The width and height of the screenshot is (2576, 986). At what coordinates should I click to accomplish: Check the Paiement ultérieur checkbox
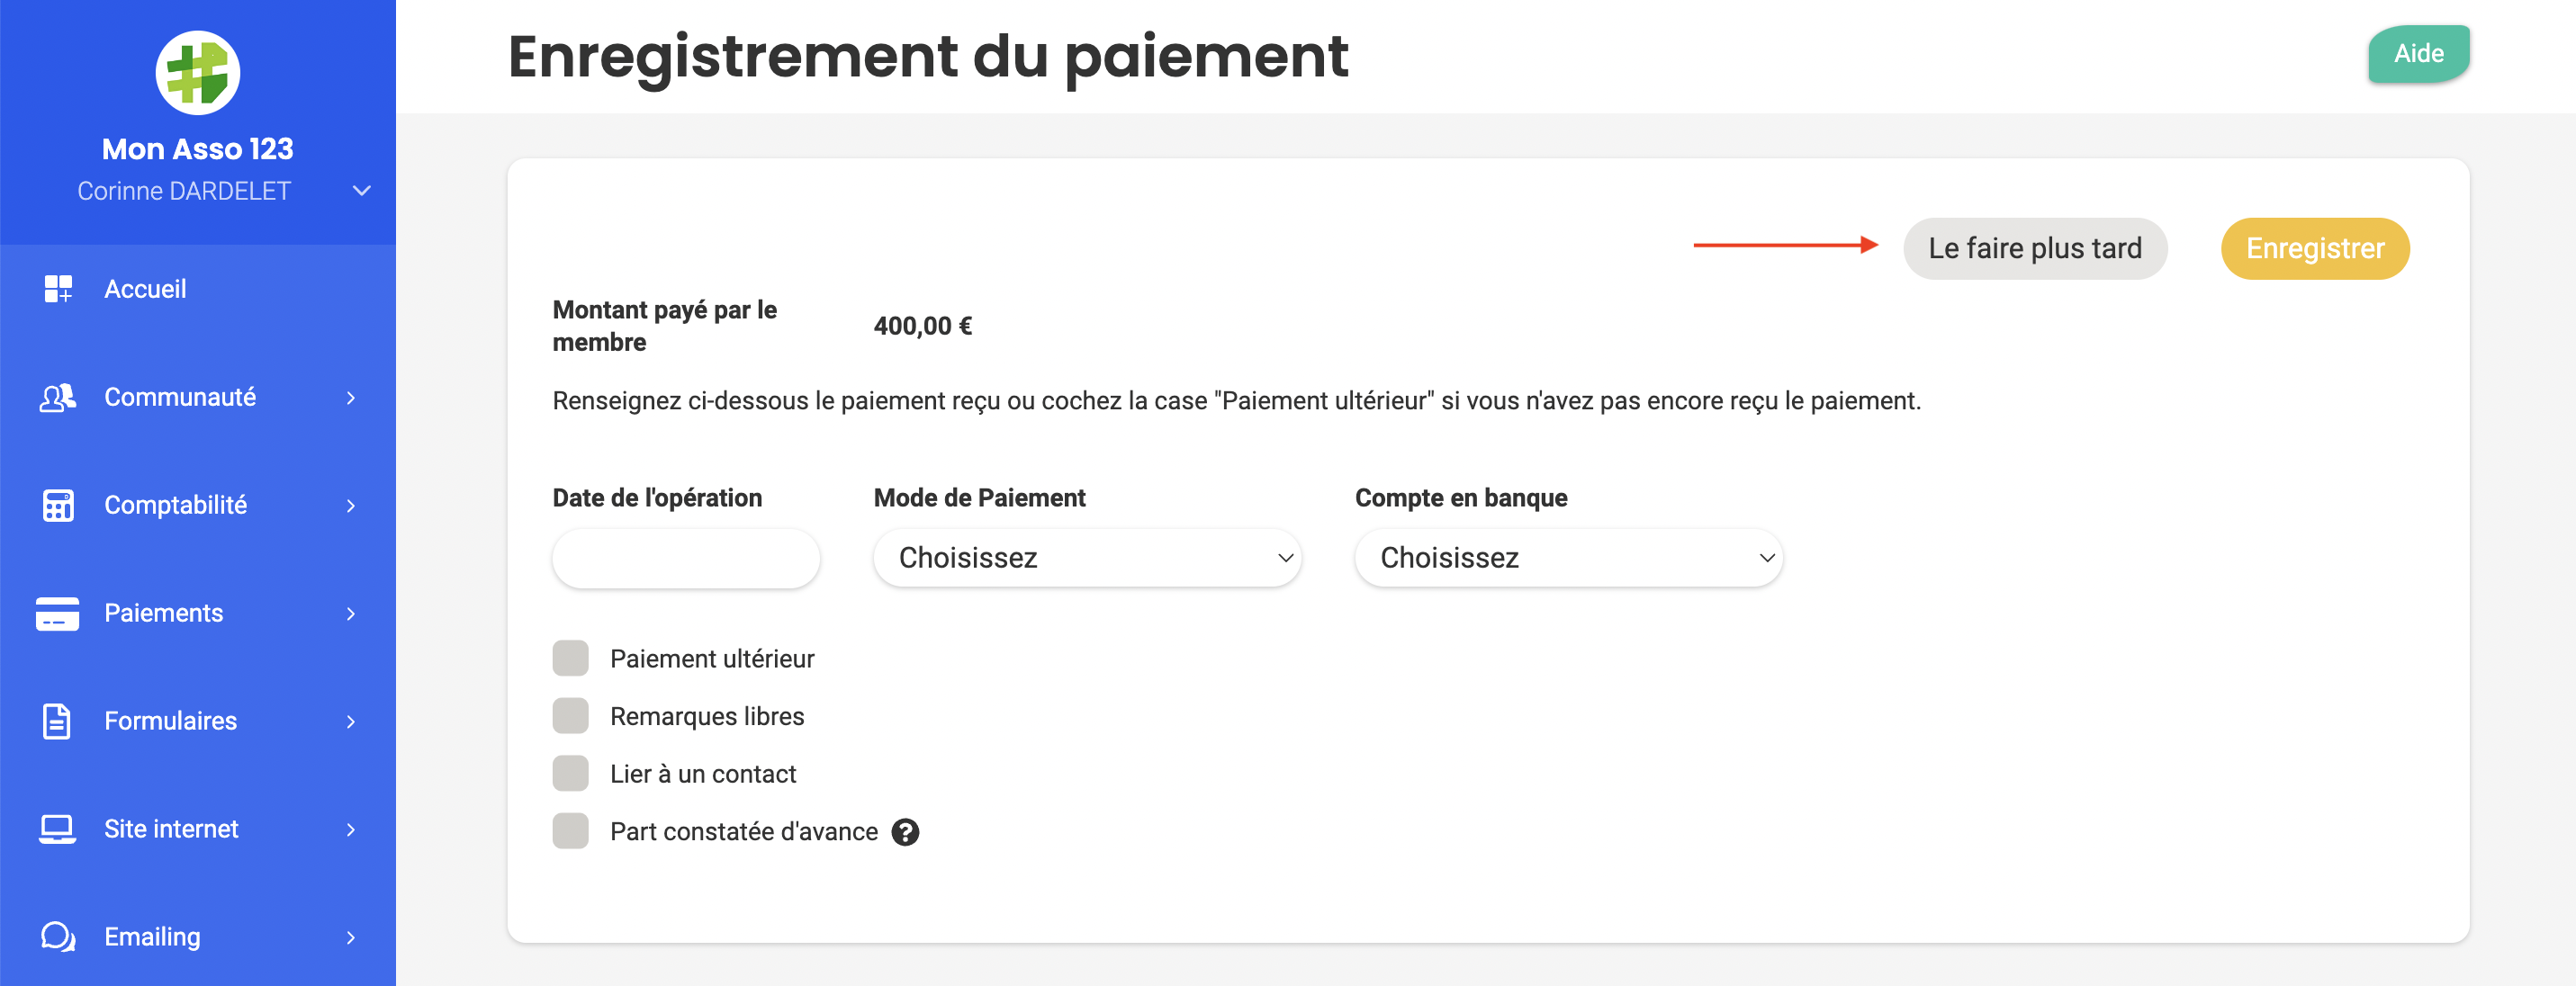click(x=571, y=659)
